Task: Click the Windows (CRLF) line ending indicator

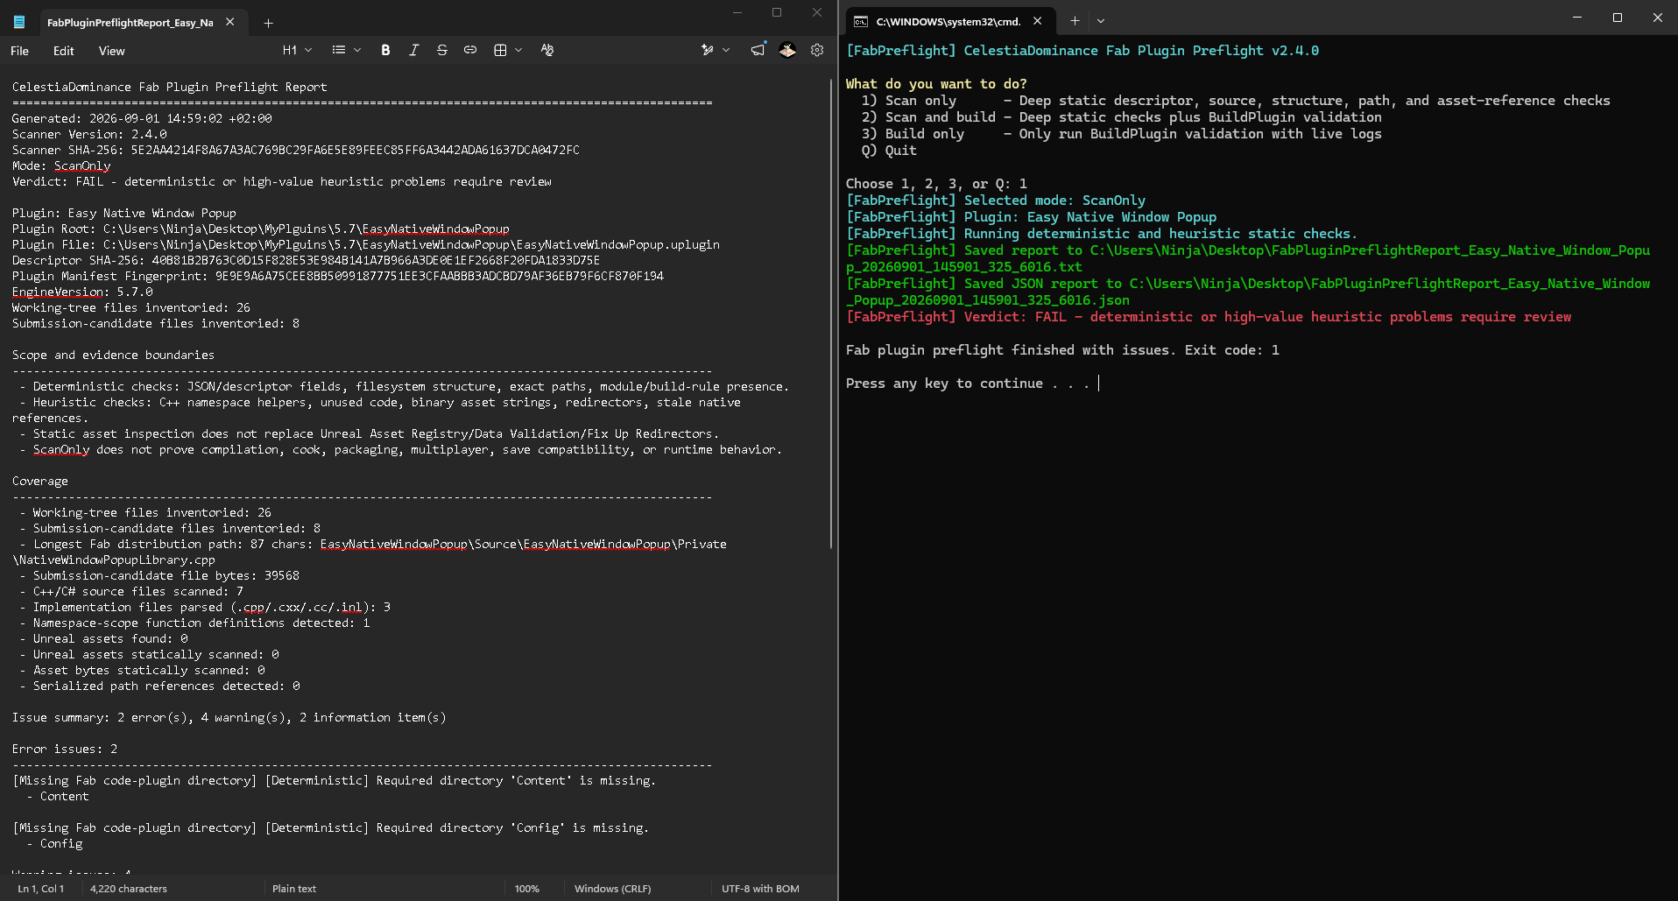Action: pos(613,888)
